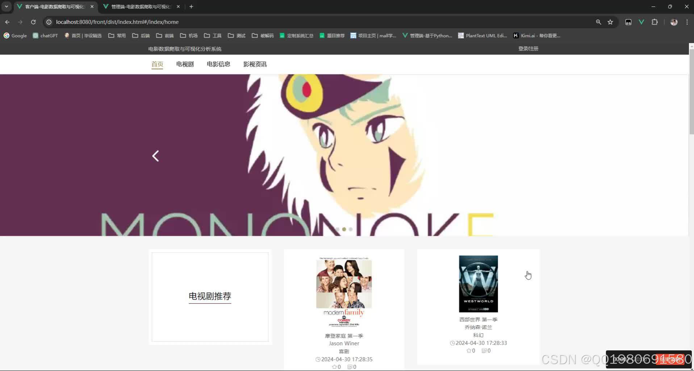Expand the 工具 bookmark folder
This screenshot has height=371, width=694.
pyautogui.click(x=213, y=36)
